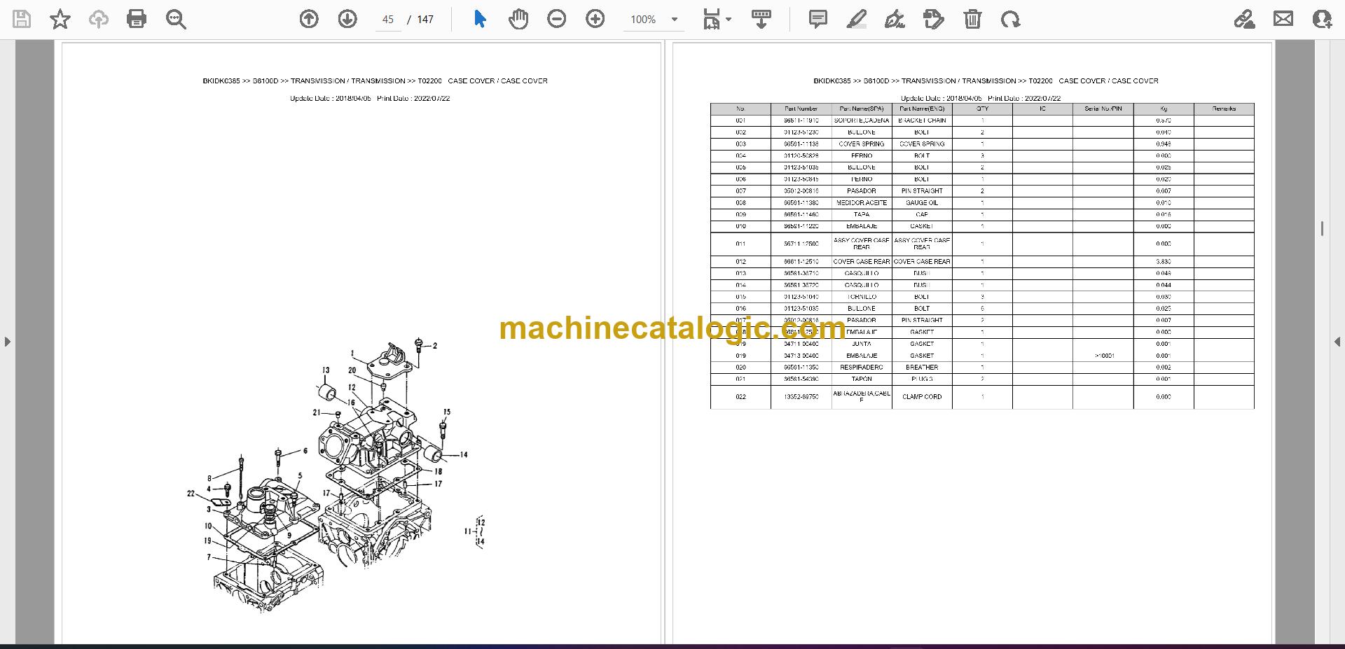The height and width of the screenshot is (649, 1345).
Task: Expand the fit page options dropdown
Action: (x=729, y=20)
